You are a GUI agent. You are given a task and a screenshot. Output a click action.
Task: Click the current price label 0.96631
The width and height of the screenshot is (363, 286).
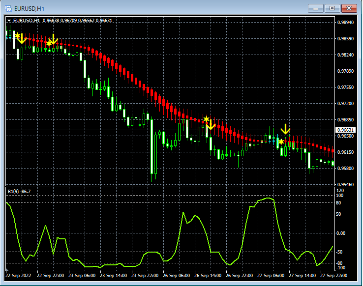(x=345, y=130)
